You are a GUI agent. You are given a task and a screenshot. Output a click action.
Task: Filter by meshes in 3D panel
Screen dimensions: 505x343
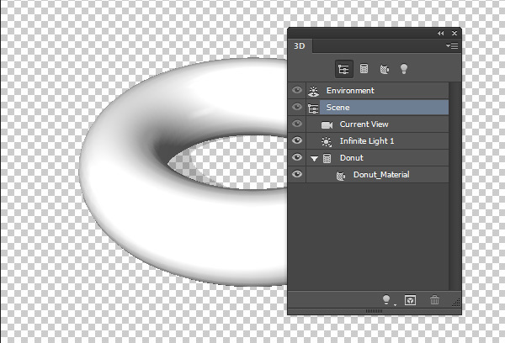[364, 68]
